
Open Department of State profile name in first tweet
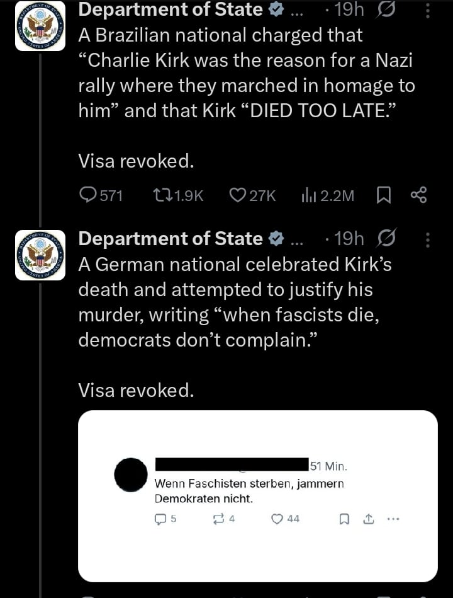pyautogui.click(x=170, y=10)
